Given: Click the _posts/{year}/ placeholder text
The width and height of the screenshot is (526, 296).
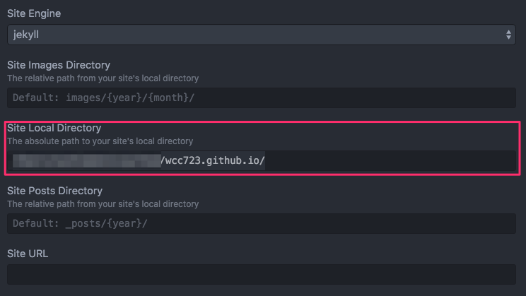Looking at the screenshot, I should tap(106, 224).
